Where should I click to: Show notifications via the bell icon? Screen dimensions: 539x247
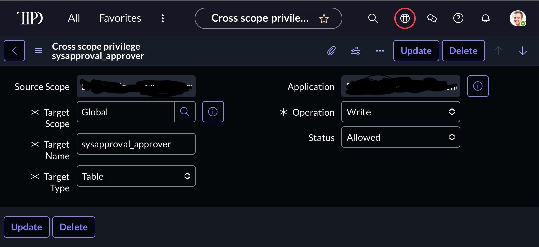click(485, 18)
